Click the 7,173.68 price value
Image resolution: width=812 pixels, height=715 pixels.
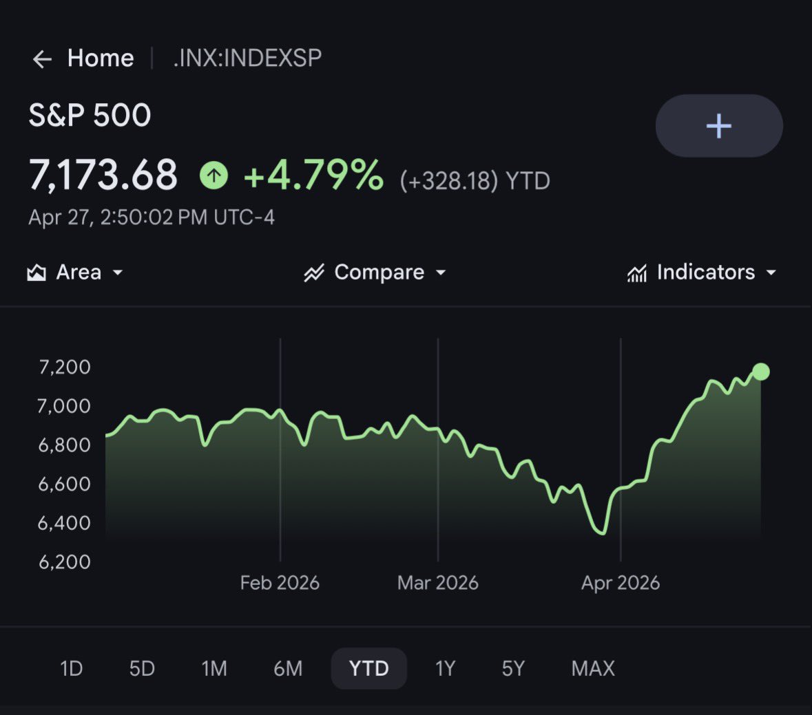(x=103, y=175)
